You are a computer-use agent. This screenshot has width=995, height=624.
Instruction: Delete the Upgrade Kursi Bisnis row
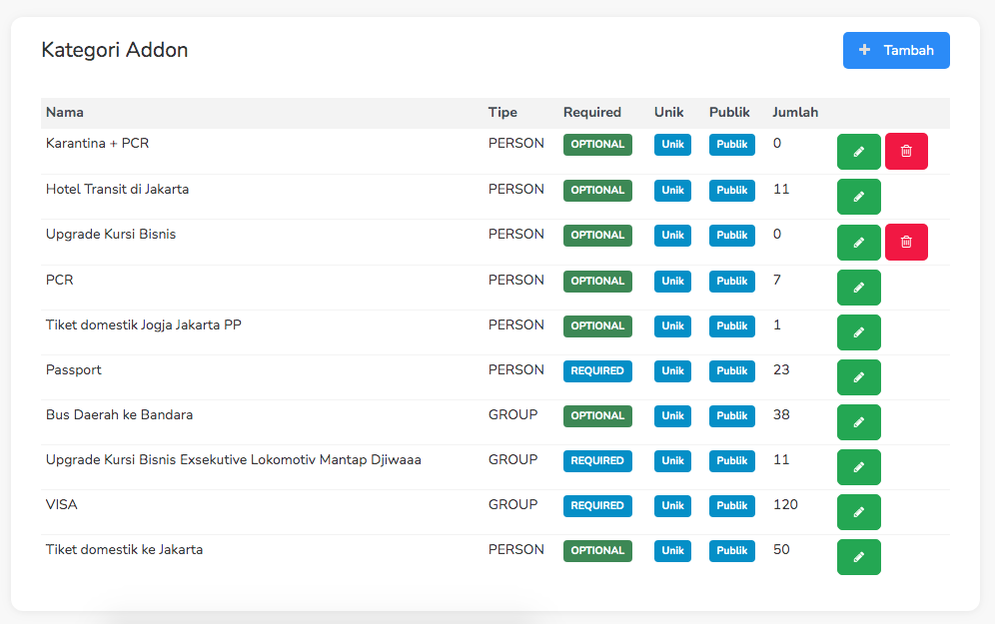click(x=906, y=243)
